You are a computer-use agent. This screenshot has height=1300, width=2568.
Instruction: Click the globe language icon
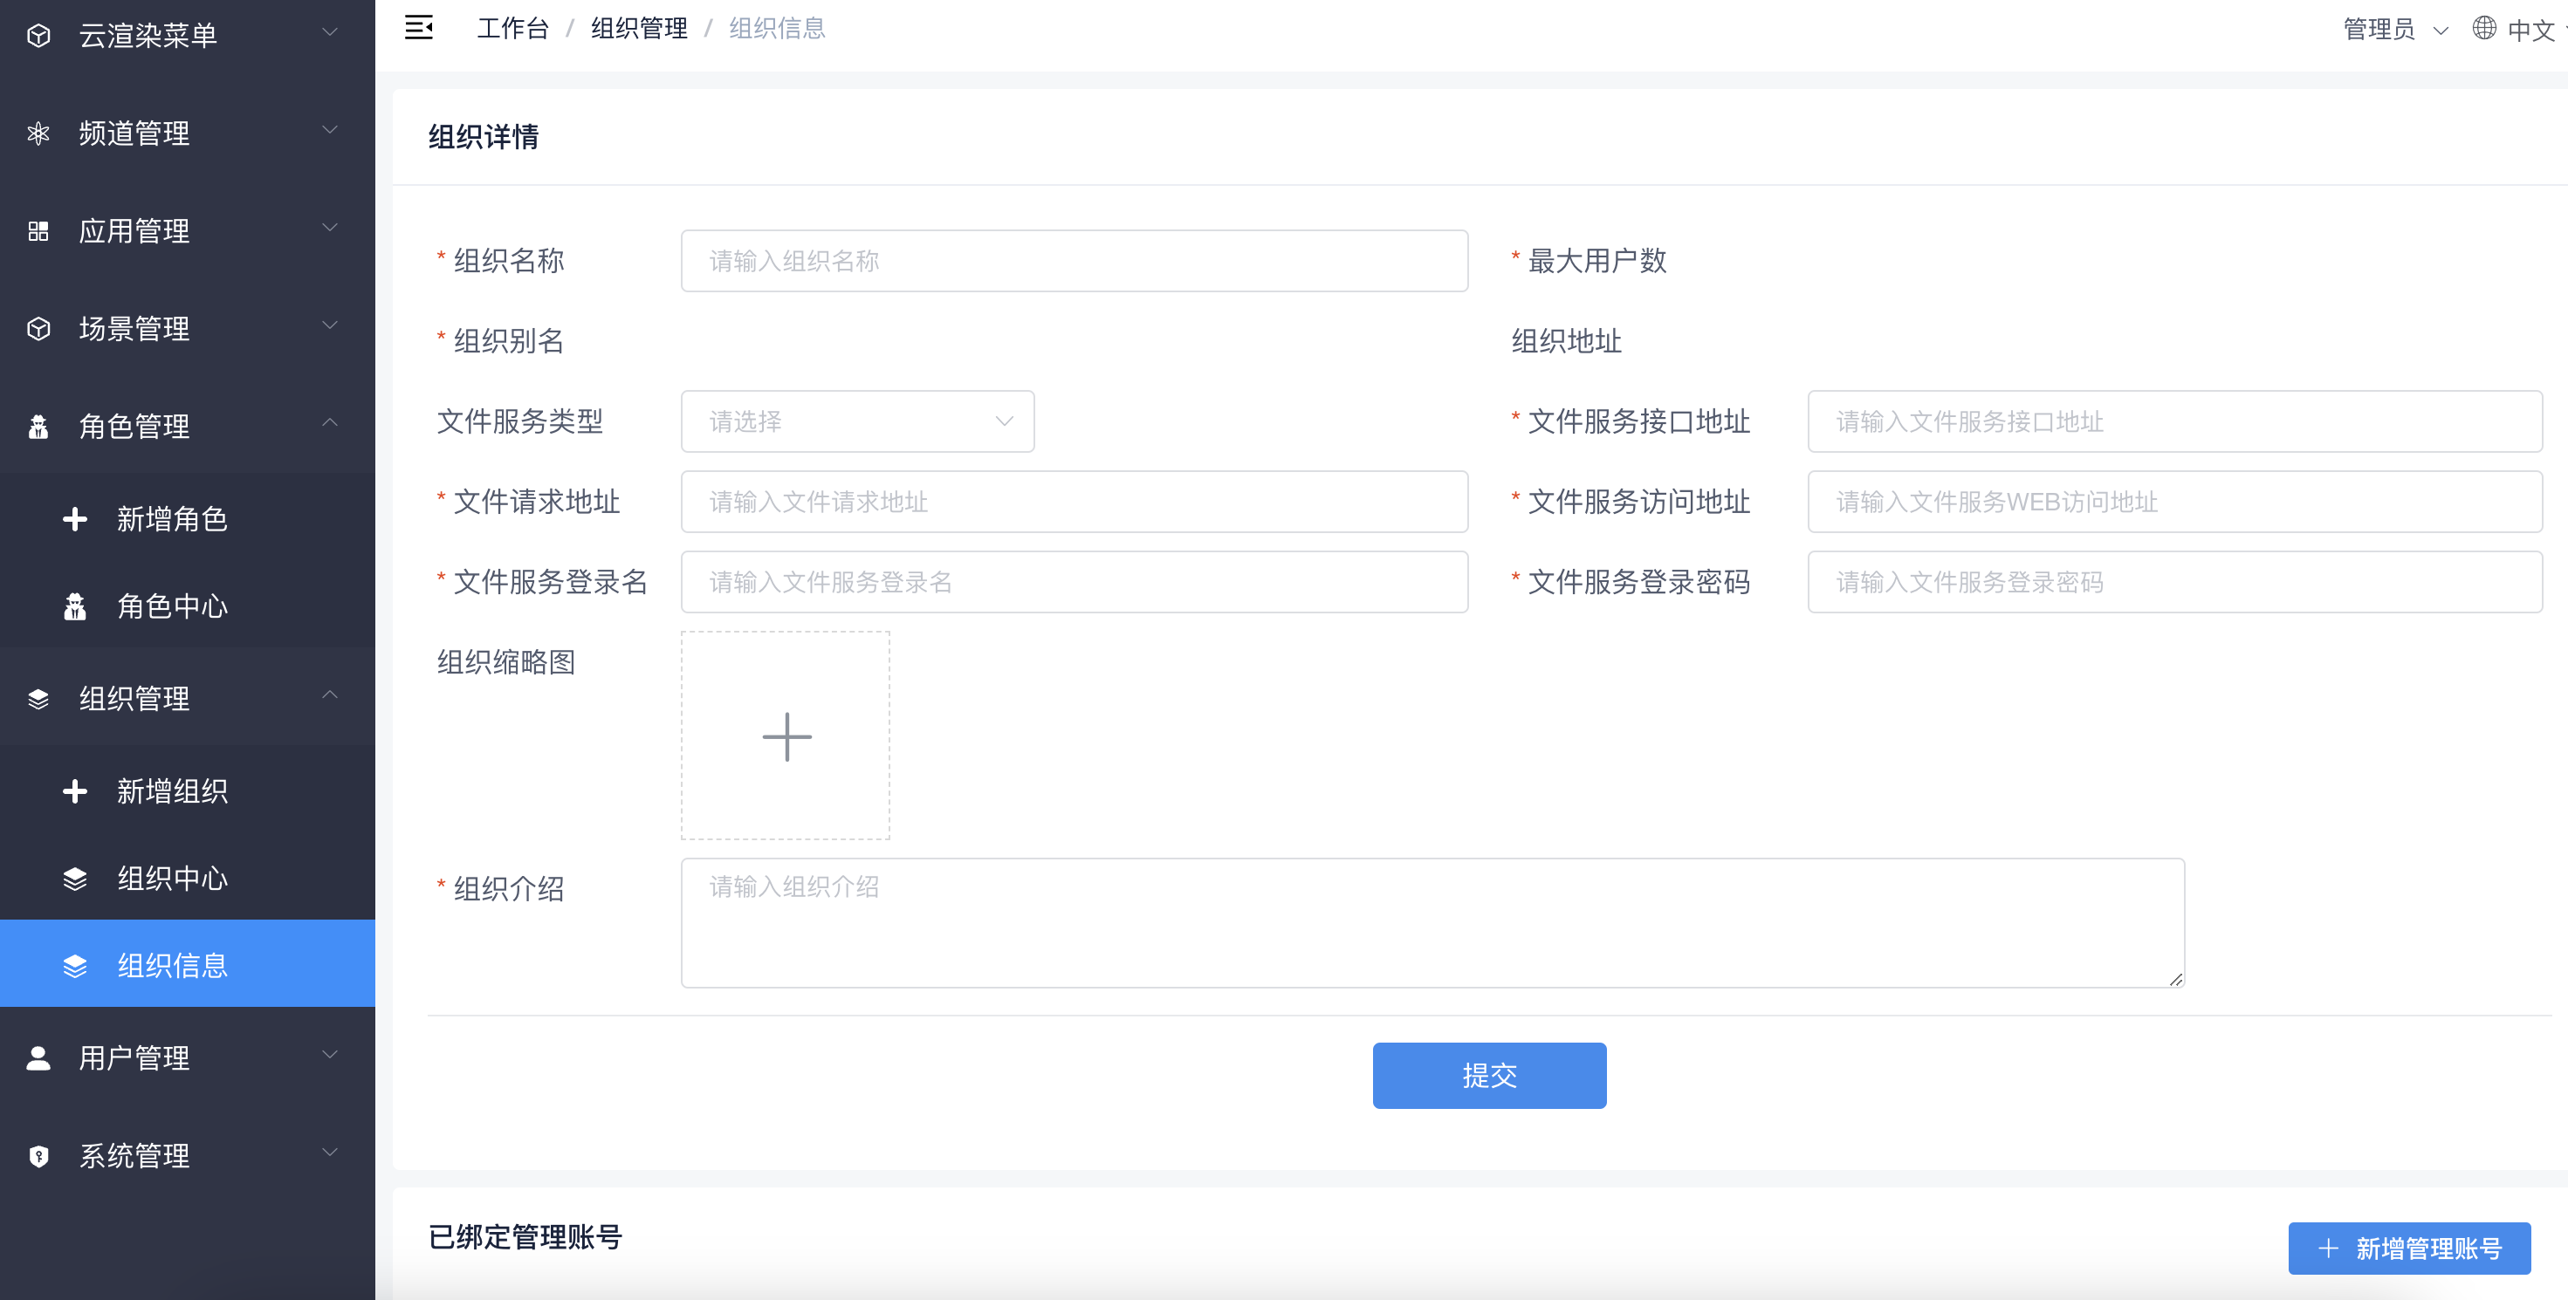(2483, 28)
